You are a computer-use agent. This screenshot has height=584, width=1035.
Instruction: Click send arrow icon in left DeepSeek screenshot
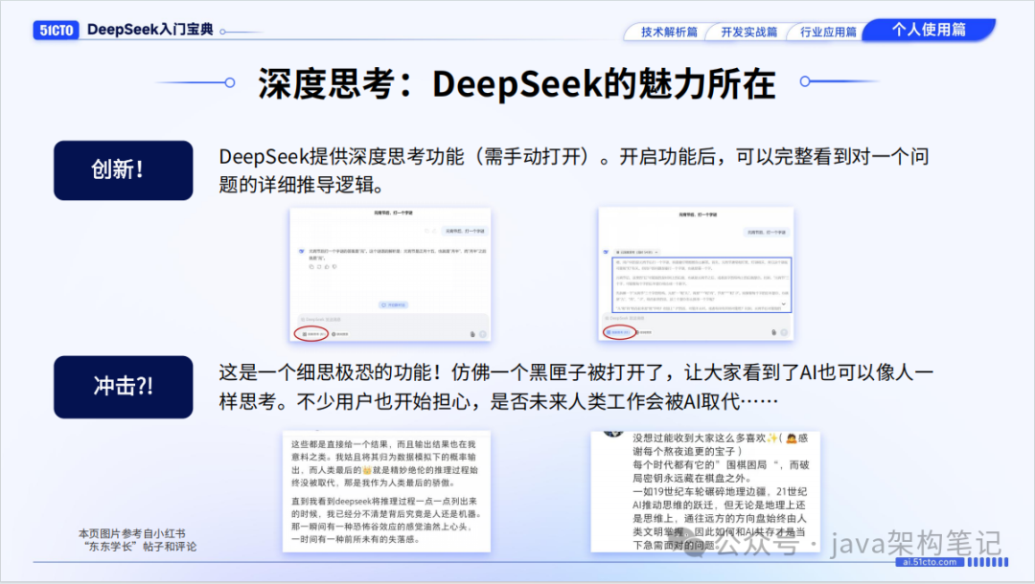tap(482, 334)
